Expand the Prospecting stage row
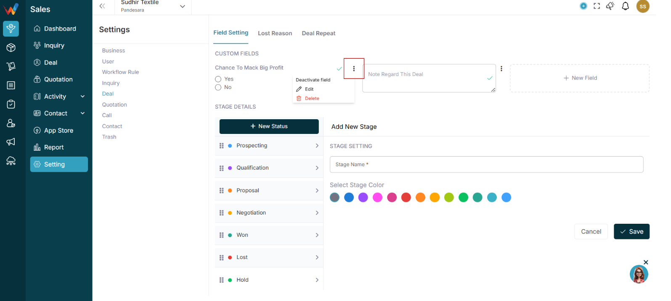 [269, 146]
